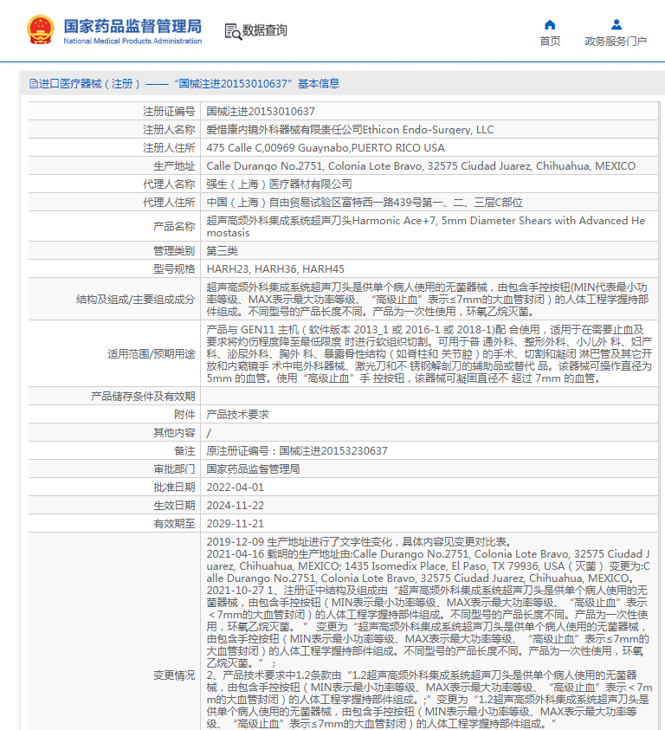Select agent name 强生（上海）医疗器材有限公司
The image size is (665, 730).
280,184
